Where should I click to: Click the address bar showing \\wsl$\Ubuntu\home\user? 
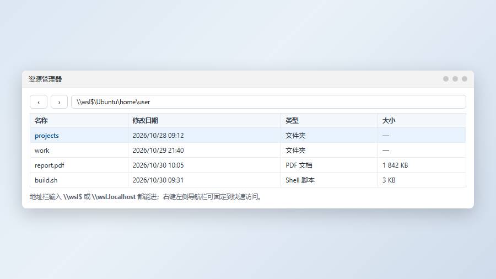click(268, 102)
